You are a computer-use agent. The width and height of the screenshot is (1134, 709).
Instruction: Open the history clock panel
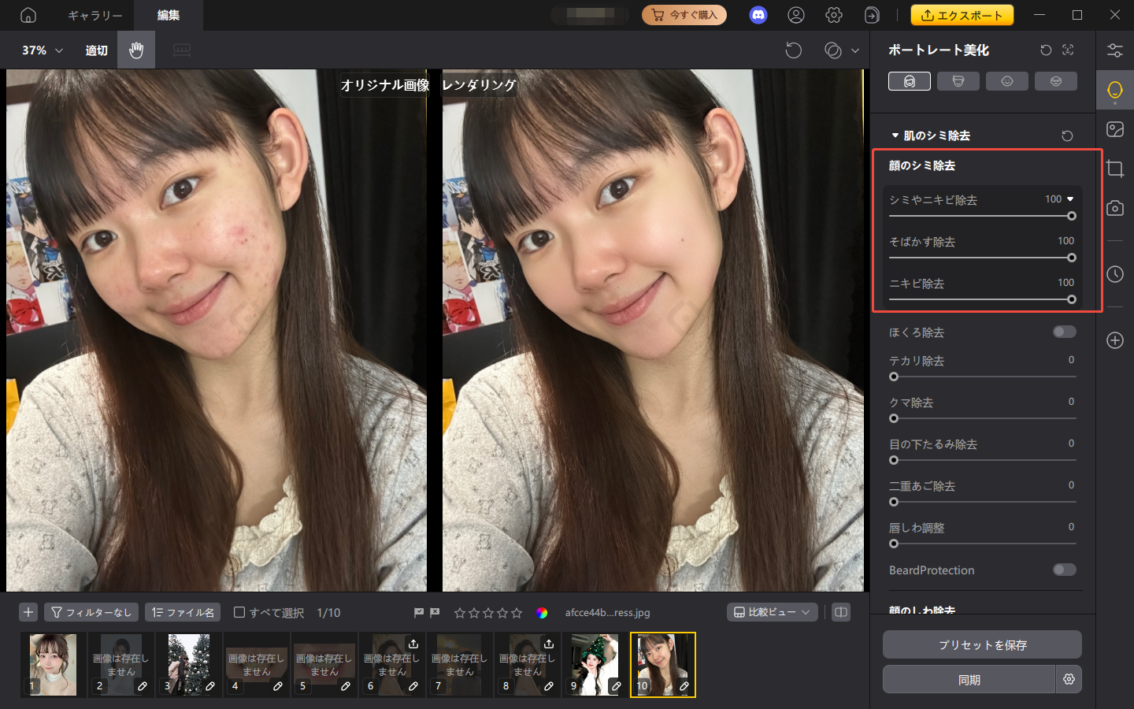click(x=1114, y=274)
